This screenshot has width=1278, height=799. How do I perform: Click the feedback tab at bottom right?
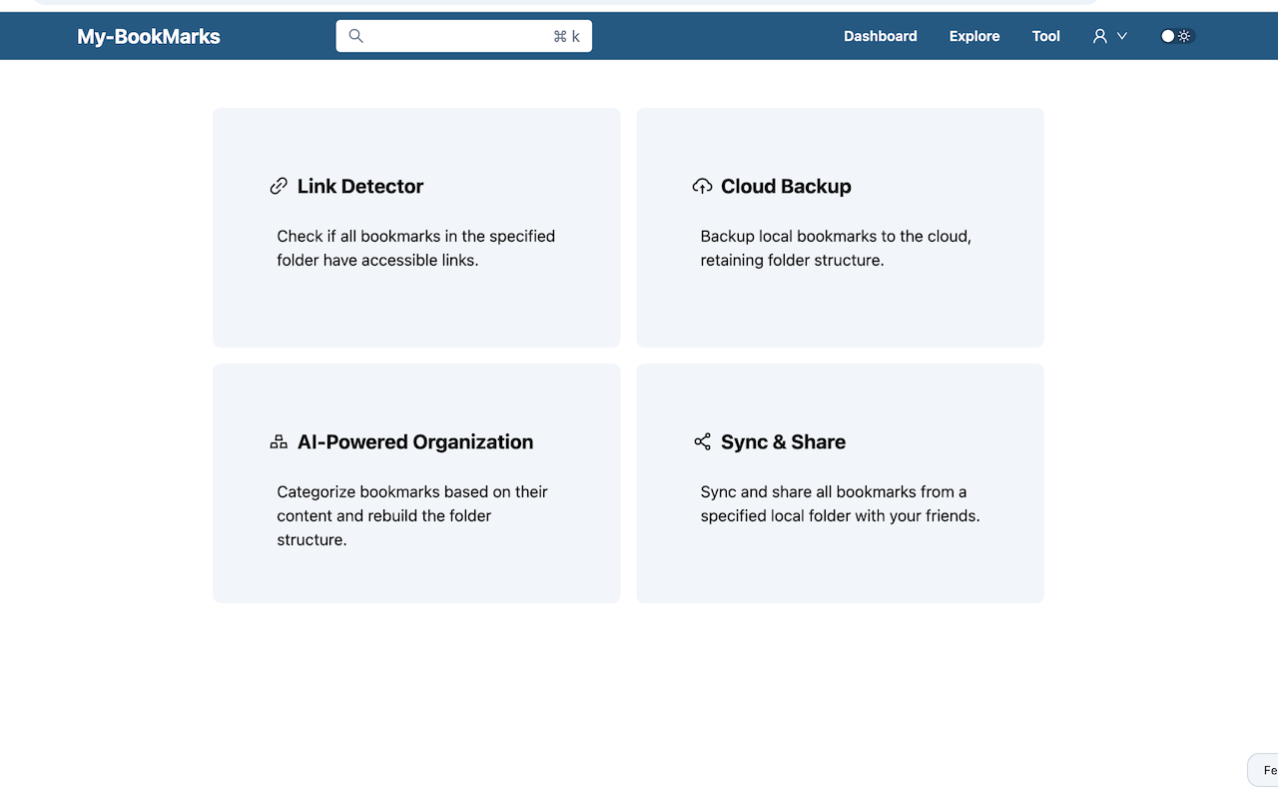coord(1263,770)
